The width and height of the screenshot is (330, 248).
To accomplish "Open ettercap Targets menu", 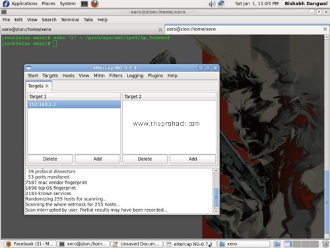I will [50, 75].
